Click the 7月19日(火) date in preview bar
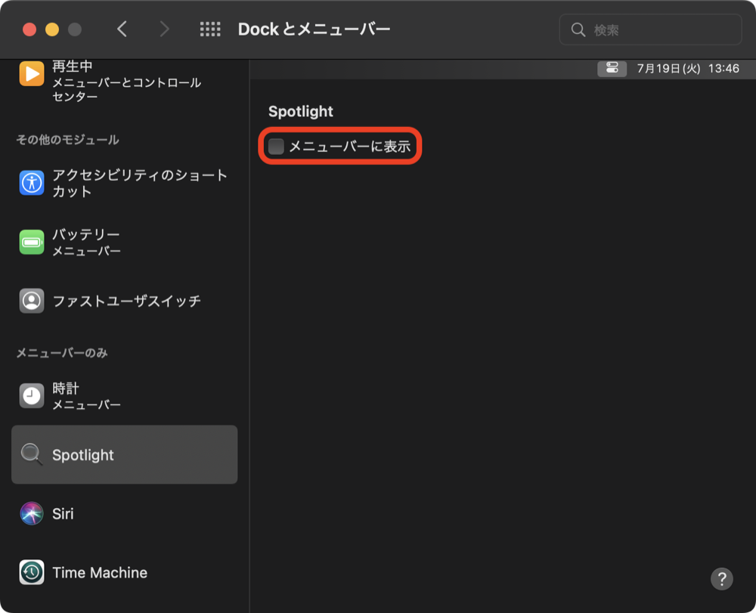 pyautogui.click(x=668, y=69)
